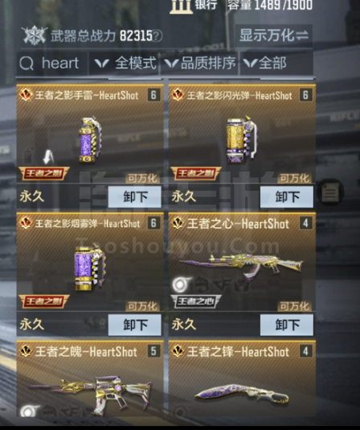
Task: Click the bank building icon
Action: tap(181, 6)
